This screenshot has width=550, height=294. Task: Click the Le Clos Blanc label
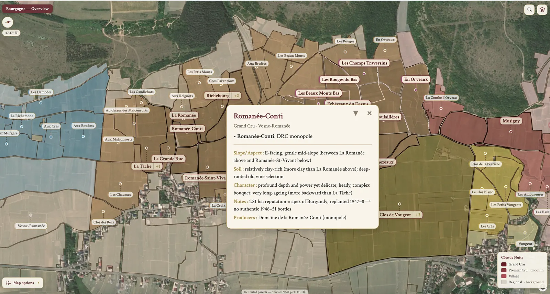(x=482, y=192)
